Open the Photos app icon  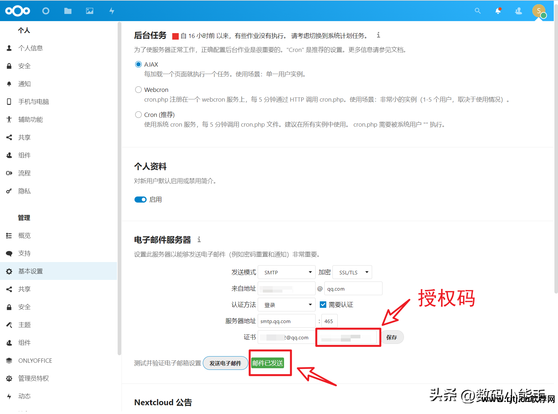[90, 11]
